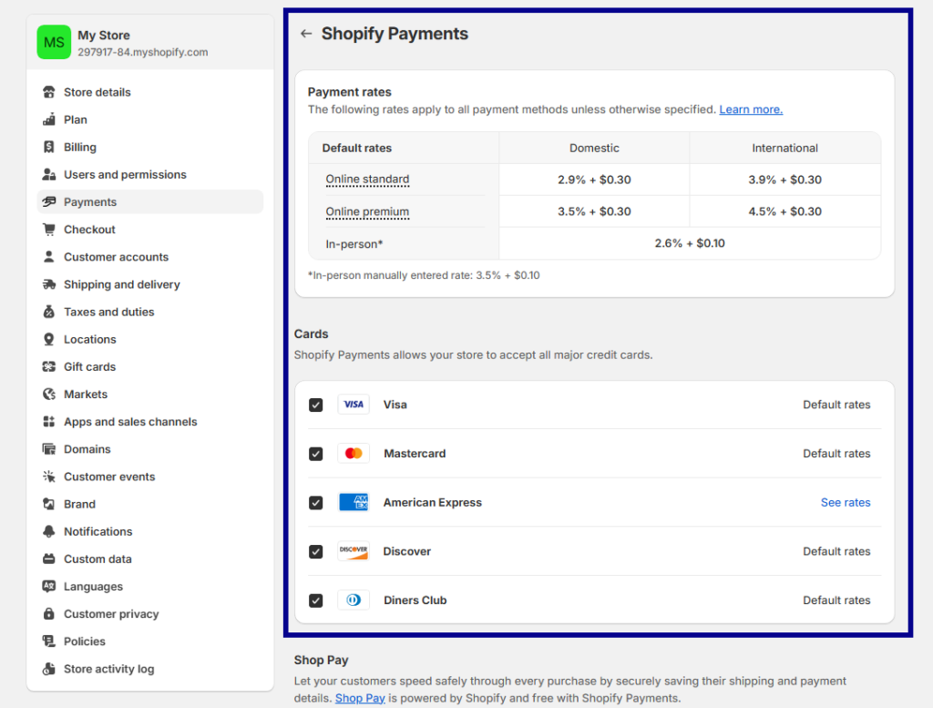Navigate to Taxes and duties
Viewport: 933px width, 708px height.
pyautogui.click(x=150, y=312)
